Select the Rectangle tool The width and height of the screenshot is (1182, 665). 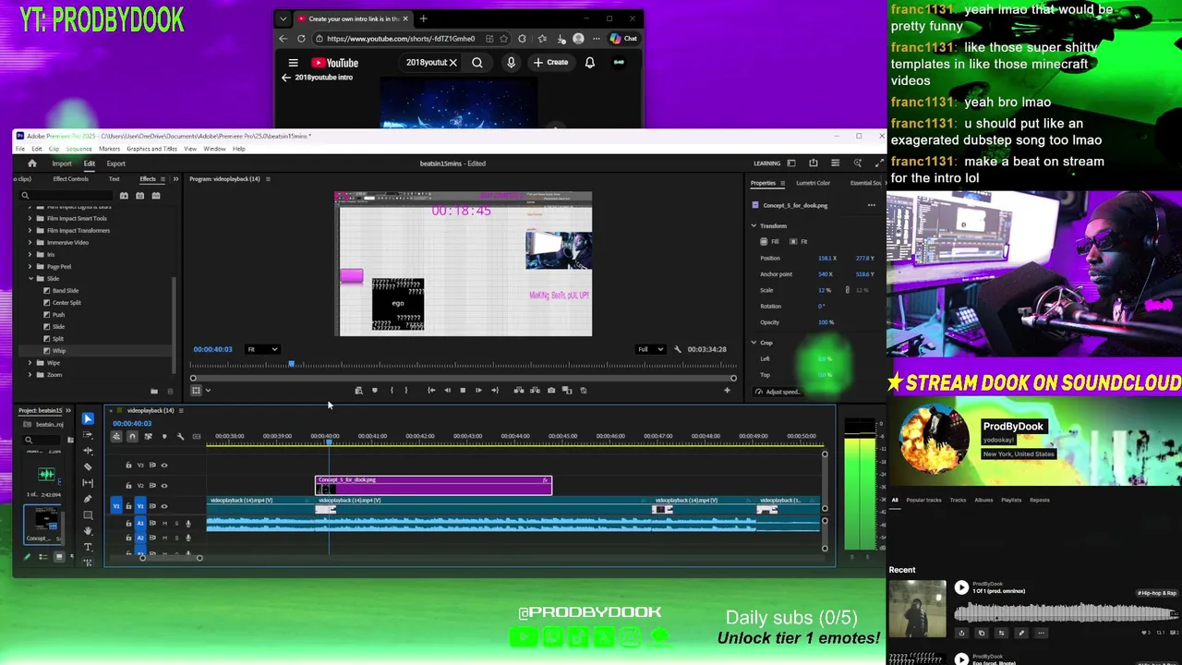(x=88, y=514)
